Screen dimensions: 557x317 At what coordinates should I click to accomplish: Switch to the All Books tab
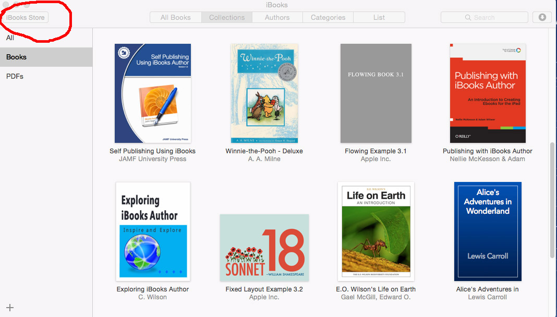pos(175,17)
